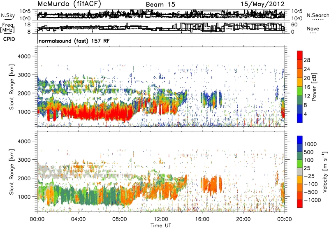Image resolution: width=329 pixels, height=228 pixels.
Task: Click power panel Slant Range [km] label
Action: (x=12, y=87)
